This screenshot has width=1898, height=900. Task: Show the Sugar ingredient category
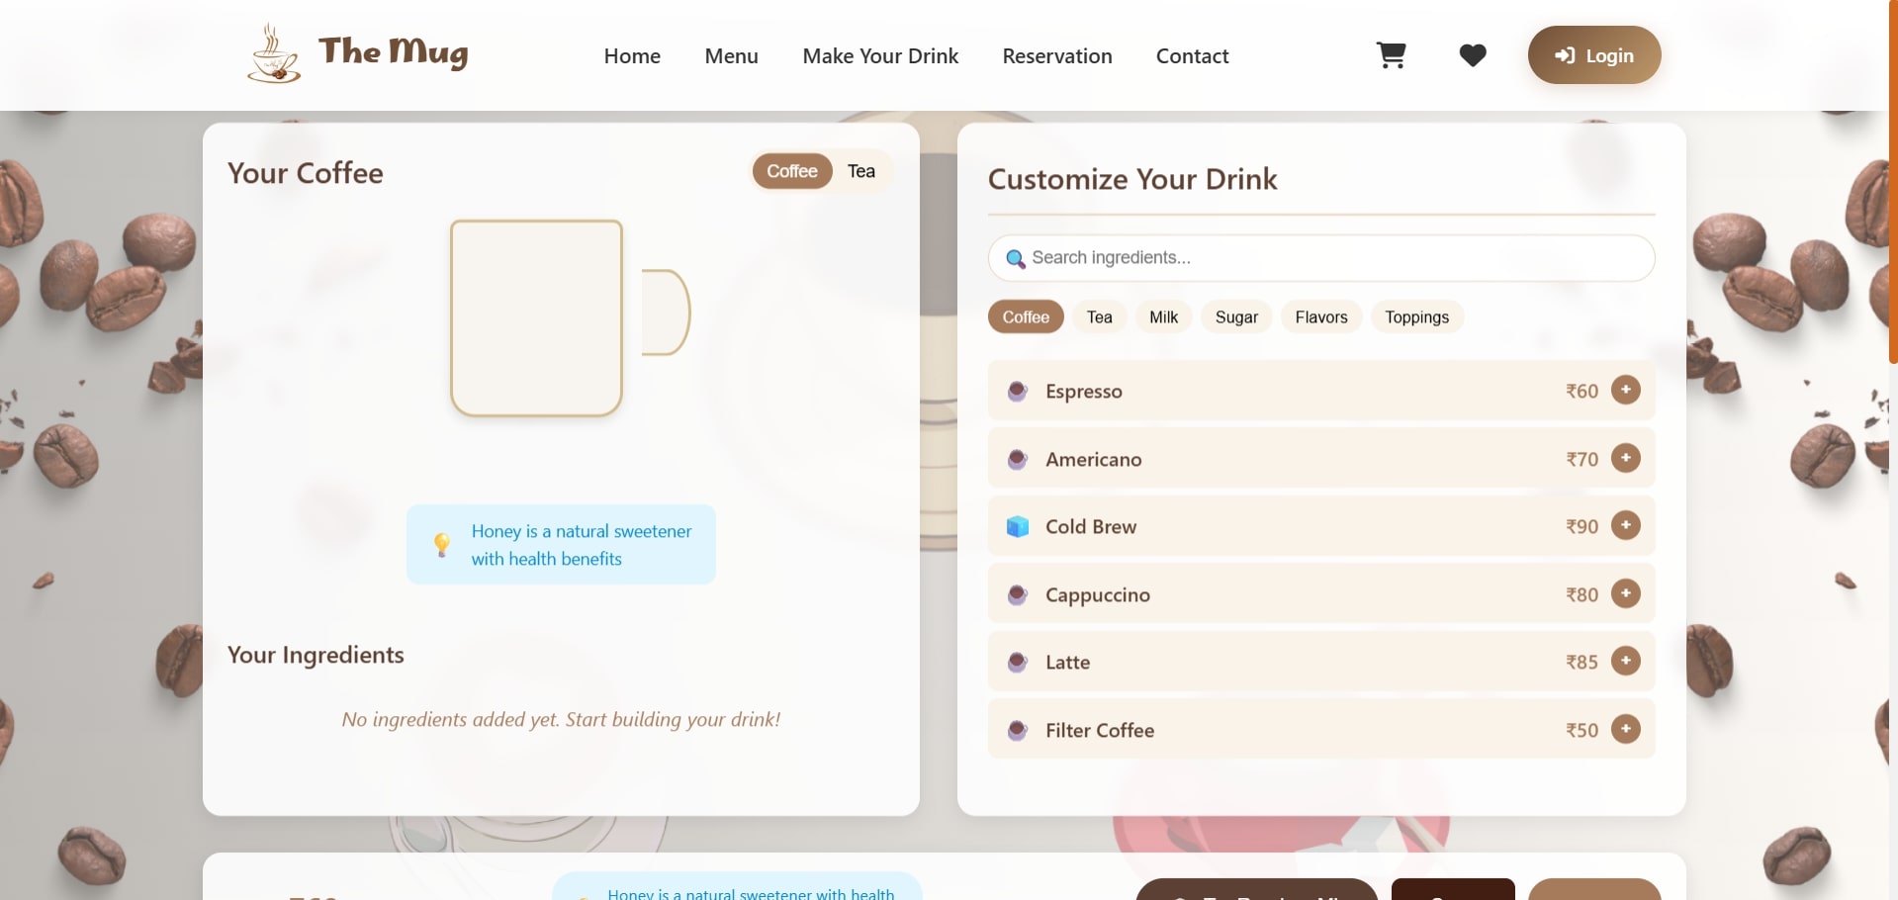coord(1236,317)
